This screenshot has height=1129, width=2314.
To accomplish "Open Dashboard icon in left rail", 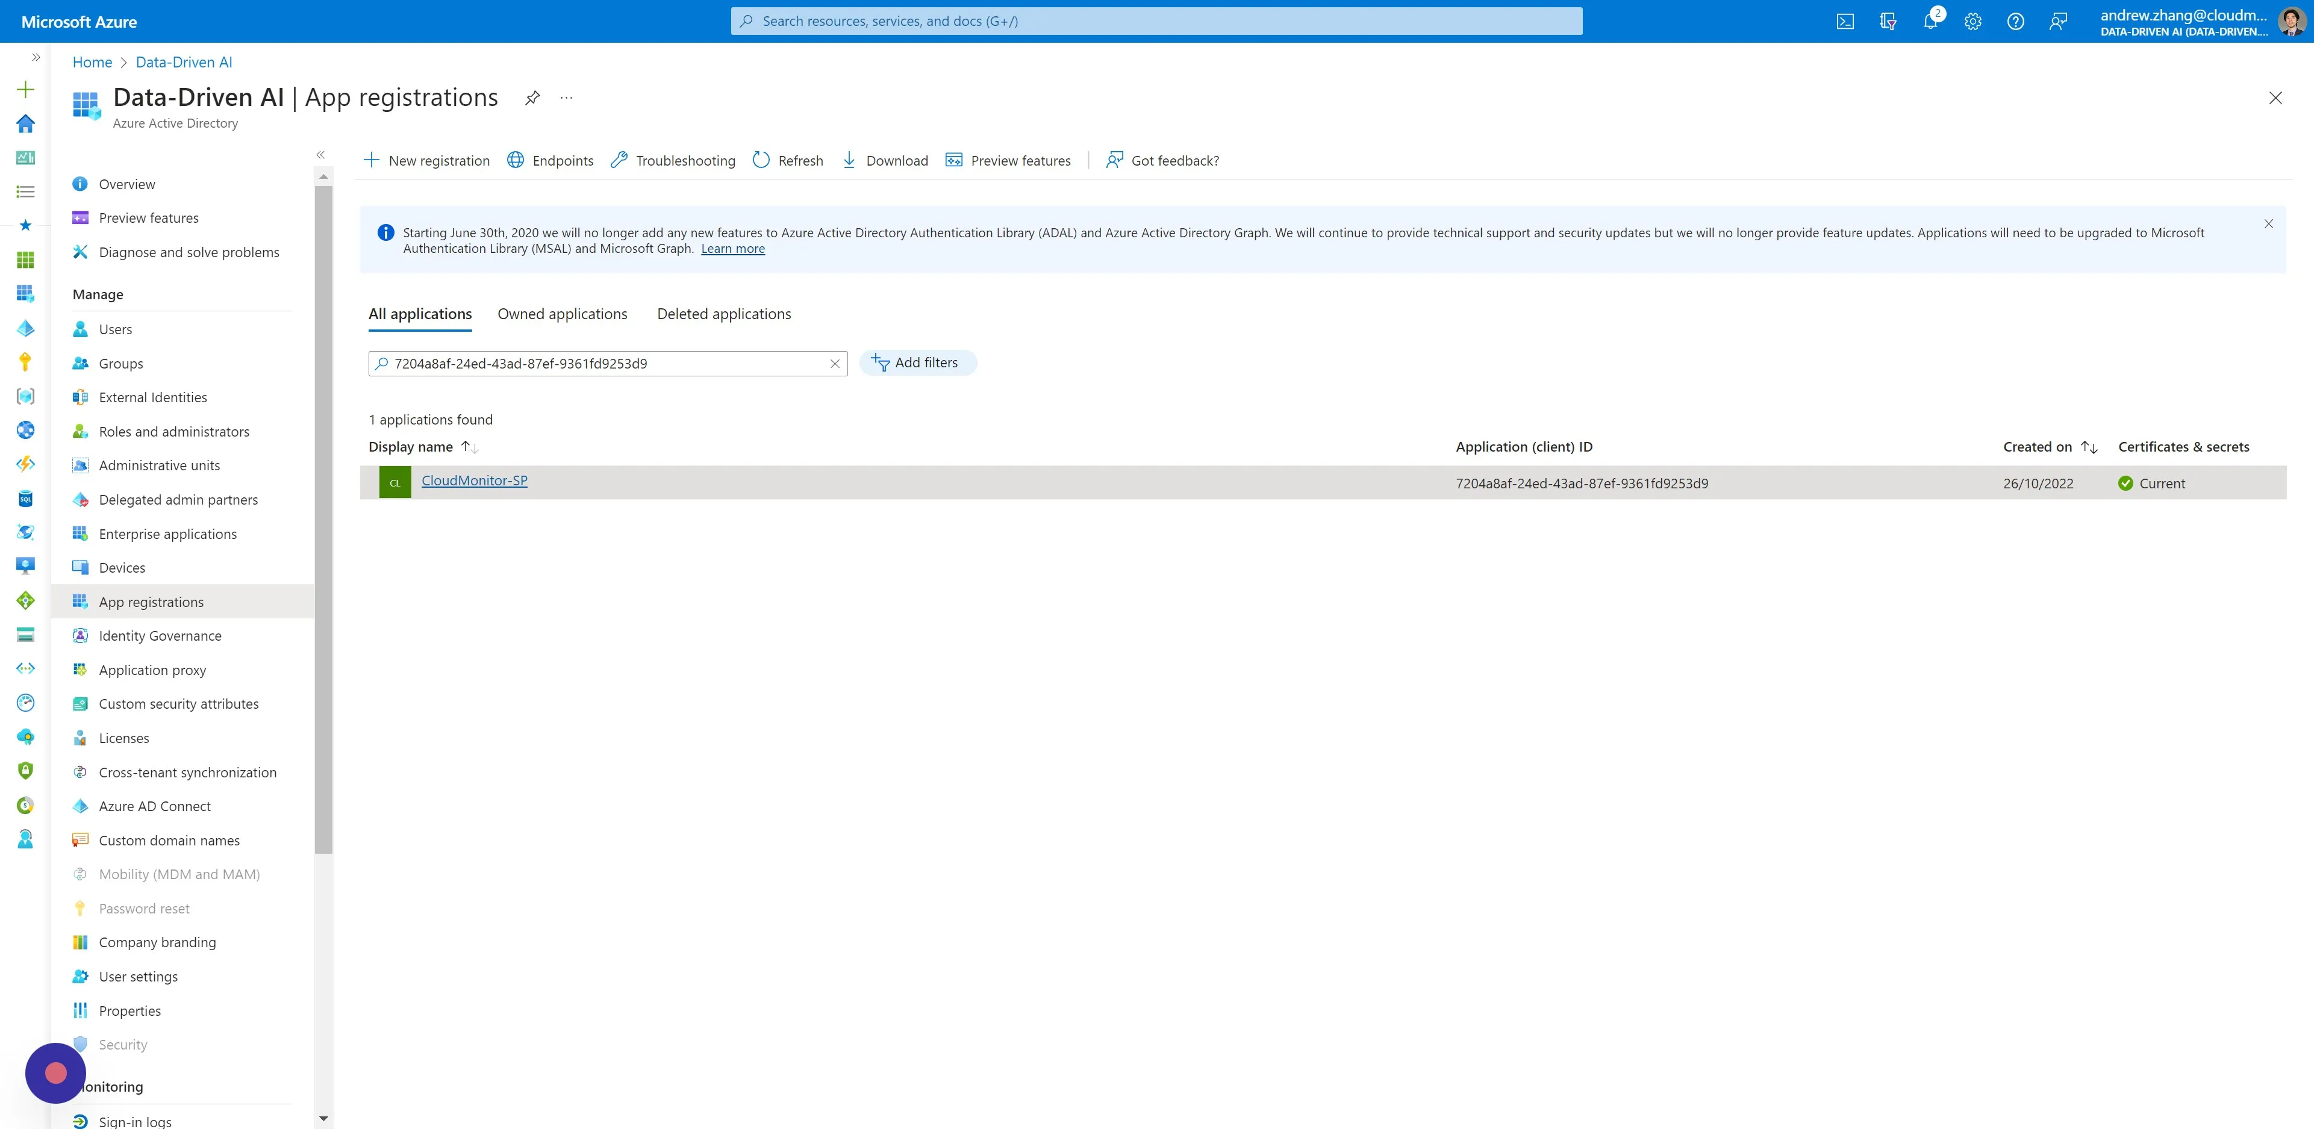I will (25, 158).
